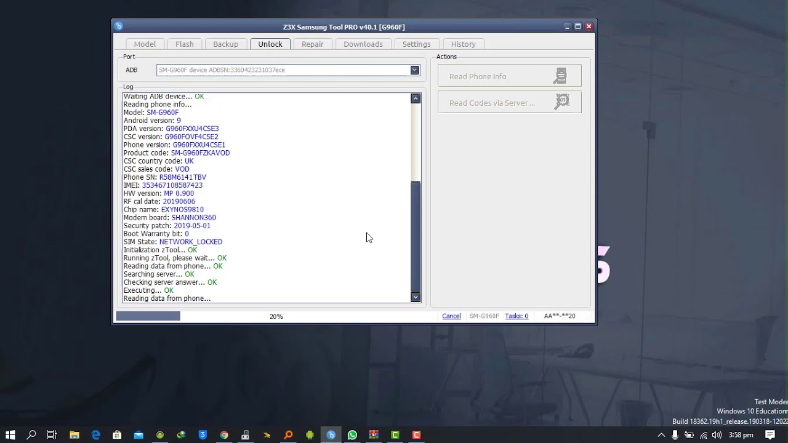
Task: Click the Phone SN log line
Action: pyautogui.click(x=164, y=177)
